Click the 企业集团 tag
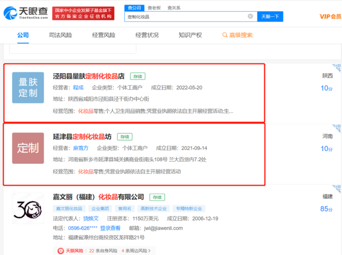The image size is (342, 255). 100,208
